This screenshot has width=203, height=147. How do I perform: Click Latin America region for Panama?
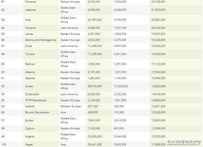coord(69,28)
